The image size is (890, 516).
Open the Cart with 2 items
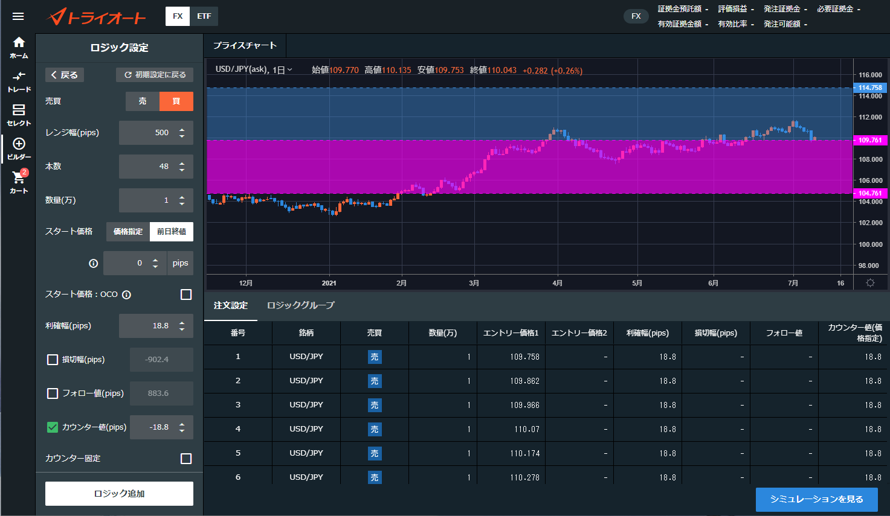pos(19,182)
